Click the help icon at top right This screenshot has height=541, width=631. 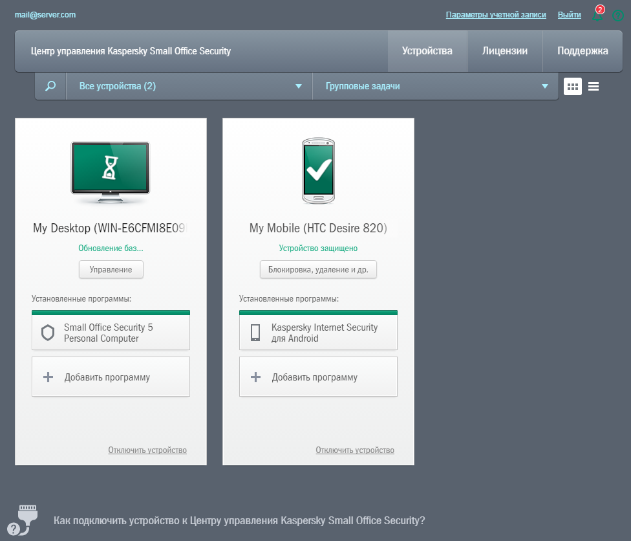617,16
